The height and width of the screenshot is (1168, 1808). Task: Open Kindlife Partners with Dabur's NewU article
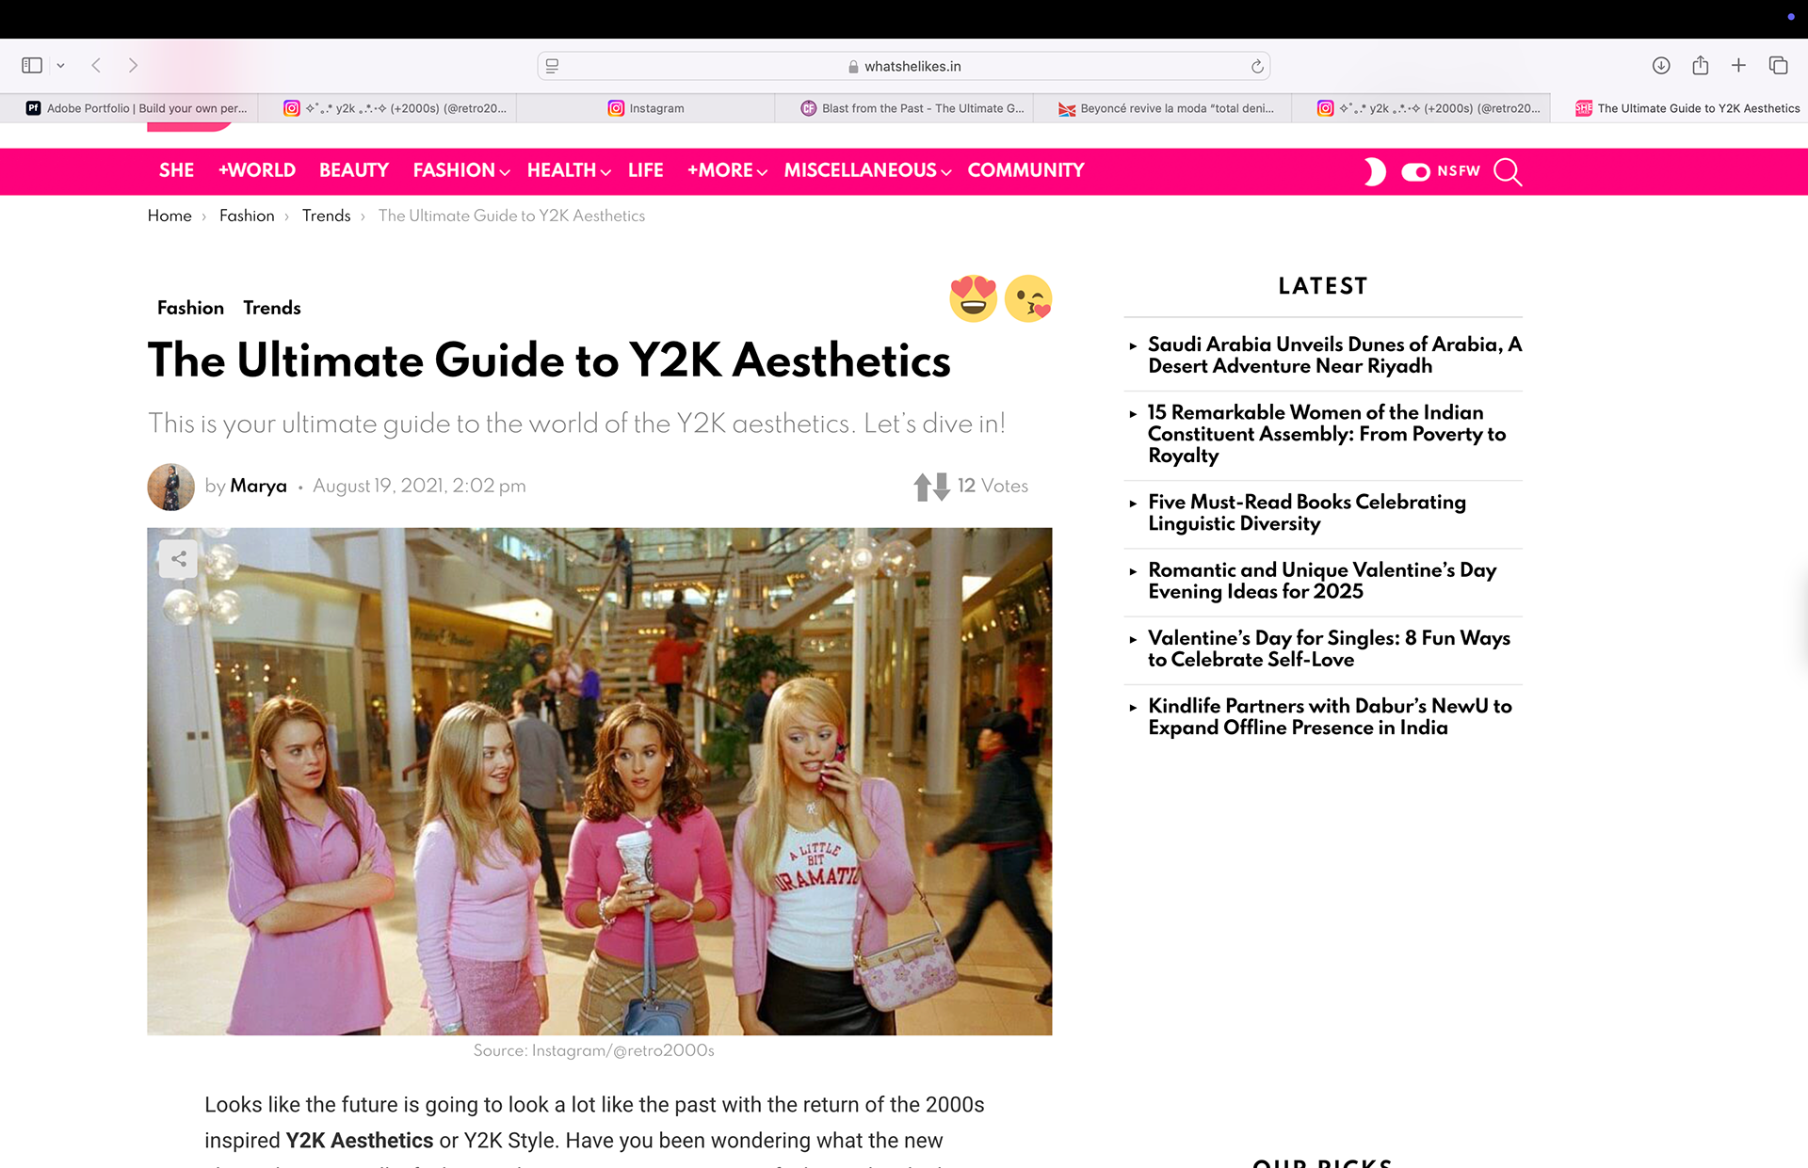point(1330,716)
